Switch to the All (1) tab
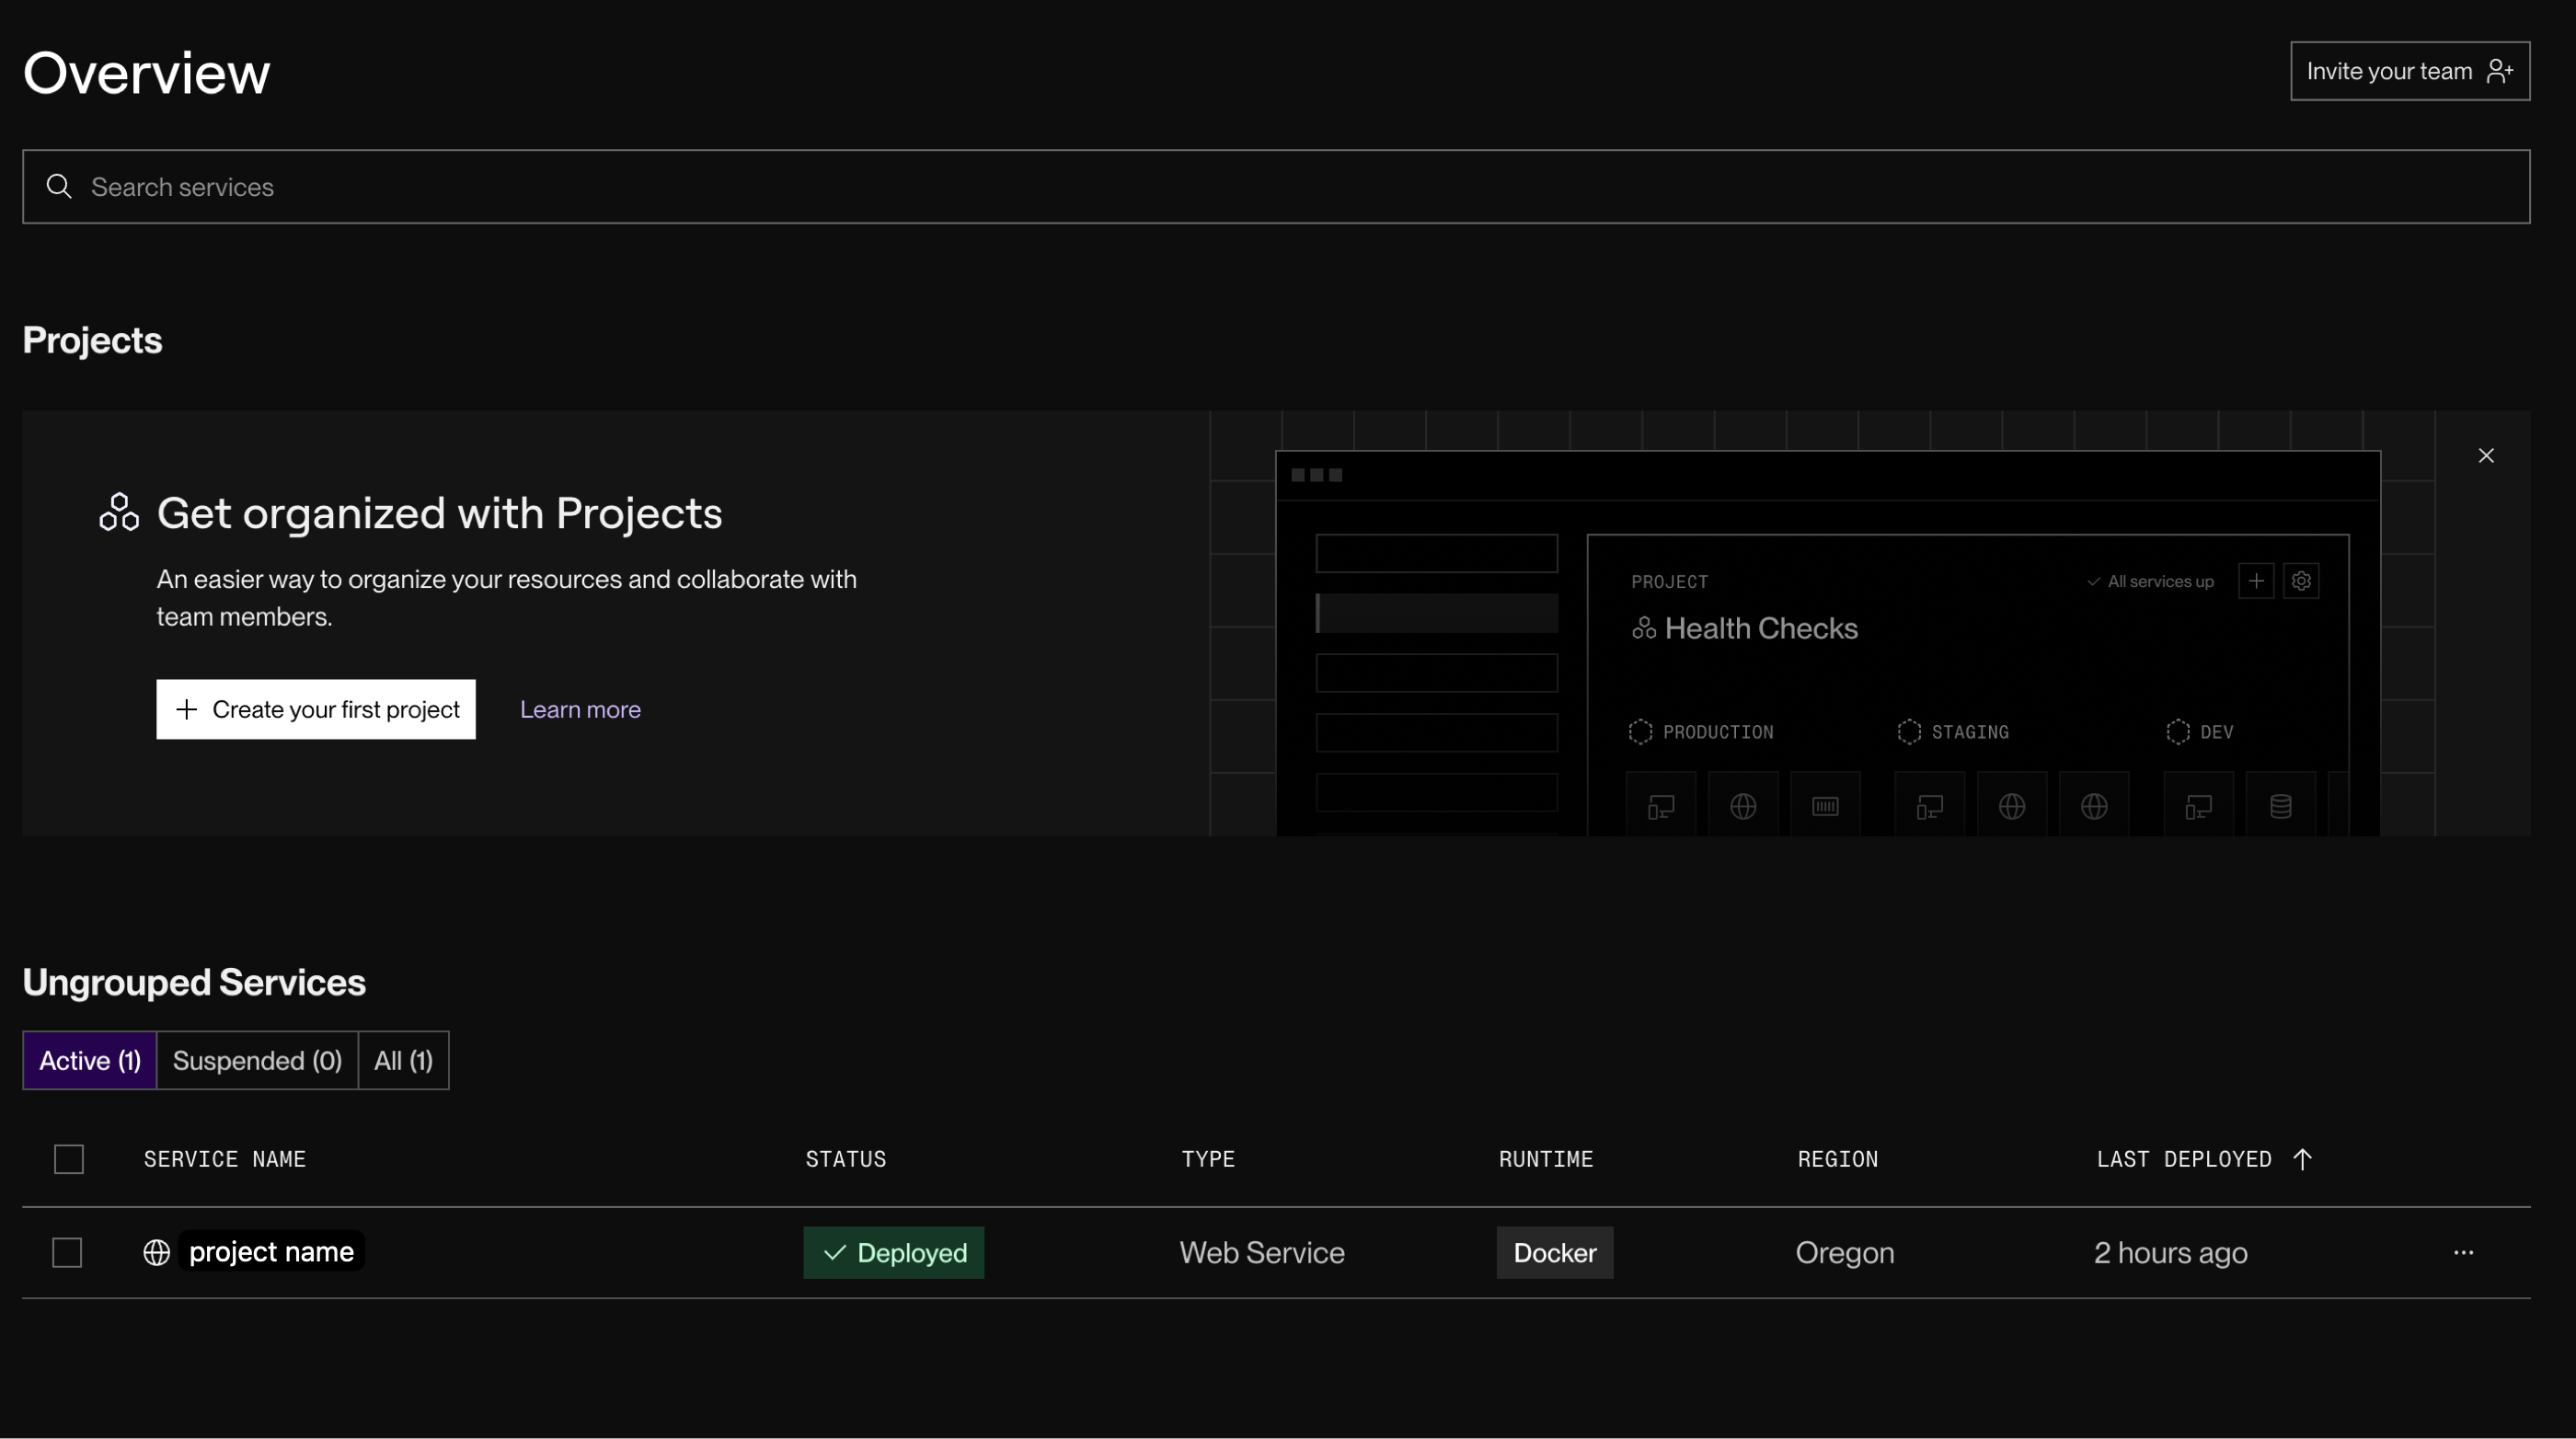The height and width of the screenshot is (1439, 2576). [x=402, y=1060]
